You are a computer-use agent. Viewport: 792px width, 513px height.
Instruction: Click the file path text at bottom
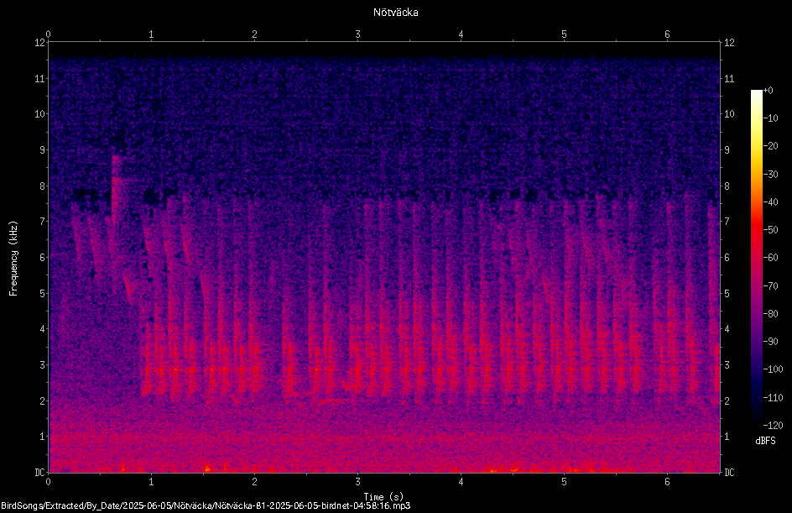(206, 505)
